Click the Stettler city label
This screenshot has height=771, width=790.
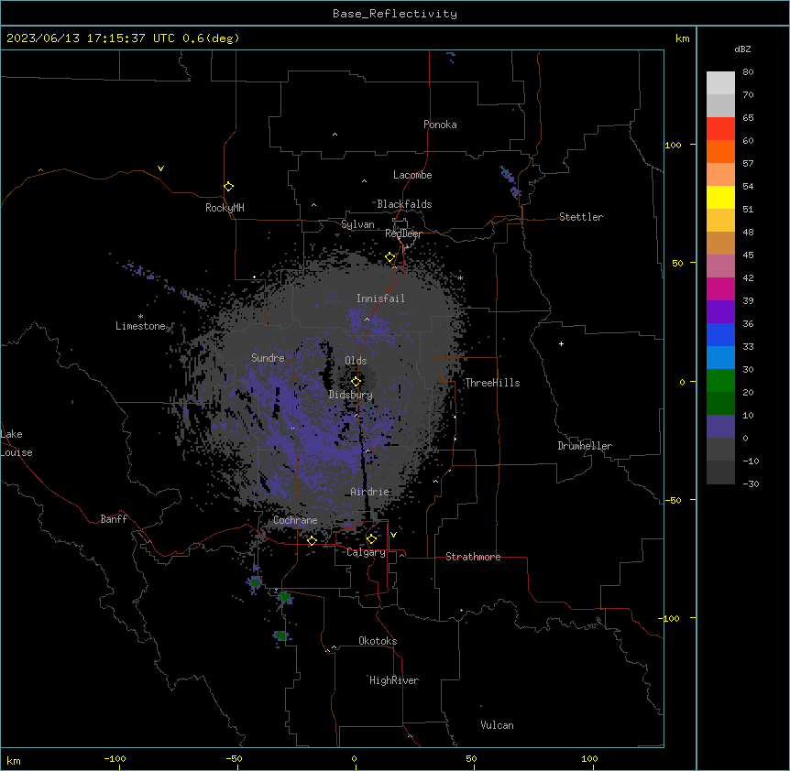(x=581, y=217)
